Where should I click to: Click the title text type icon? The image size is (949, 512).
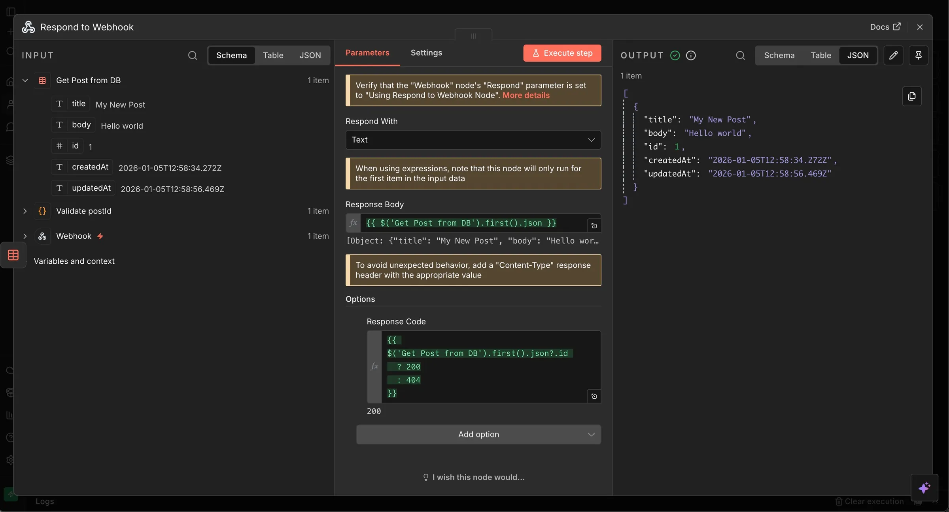59,103
